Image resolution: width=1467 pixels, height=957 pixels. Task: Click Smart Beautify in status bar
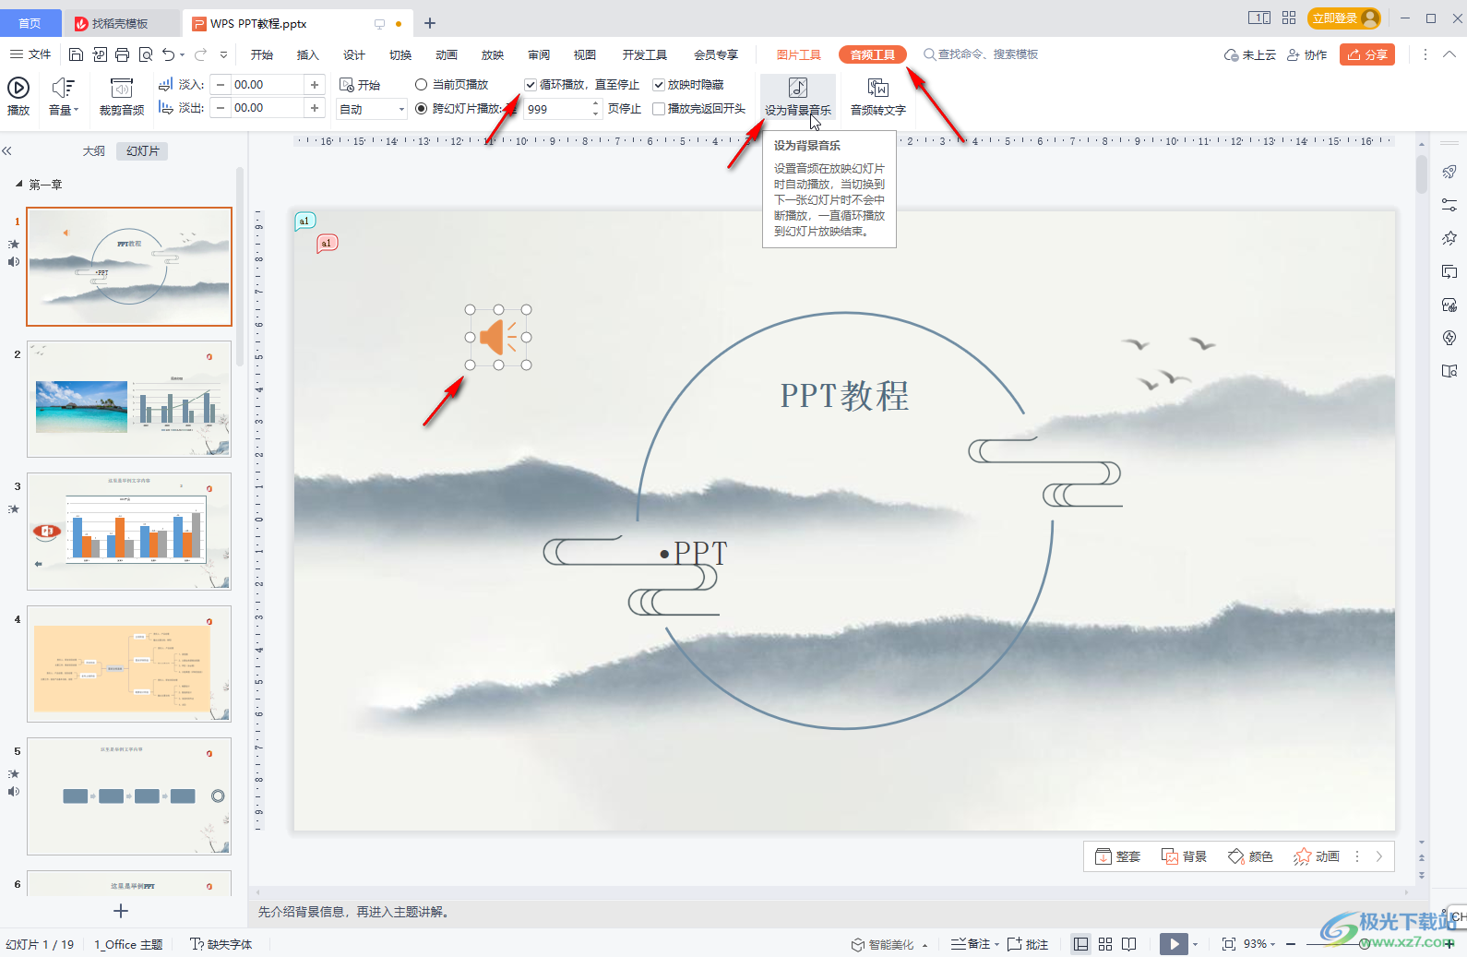883,944
